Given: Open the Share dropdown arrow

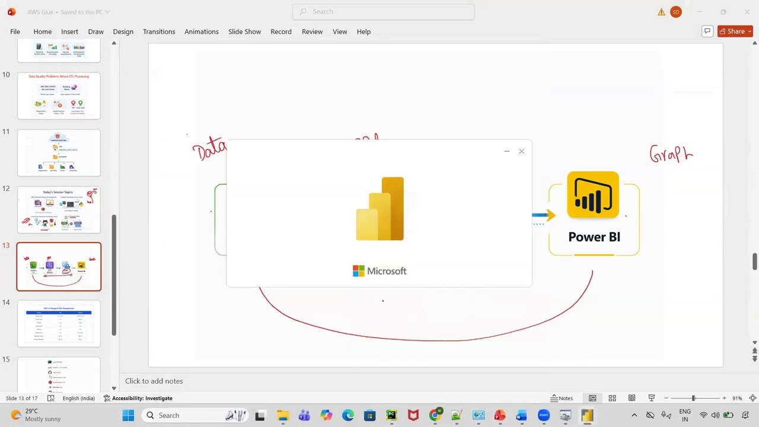Looking at the screenshot, I should point(750,31).
